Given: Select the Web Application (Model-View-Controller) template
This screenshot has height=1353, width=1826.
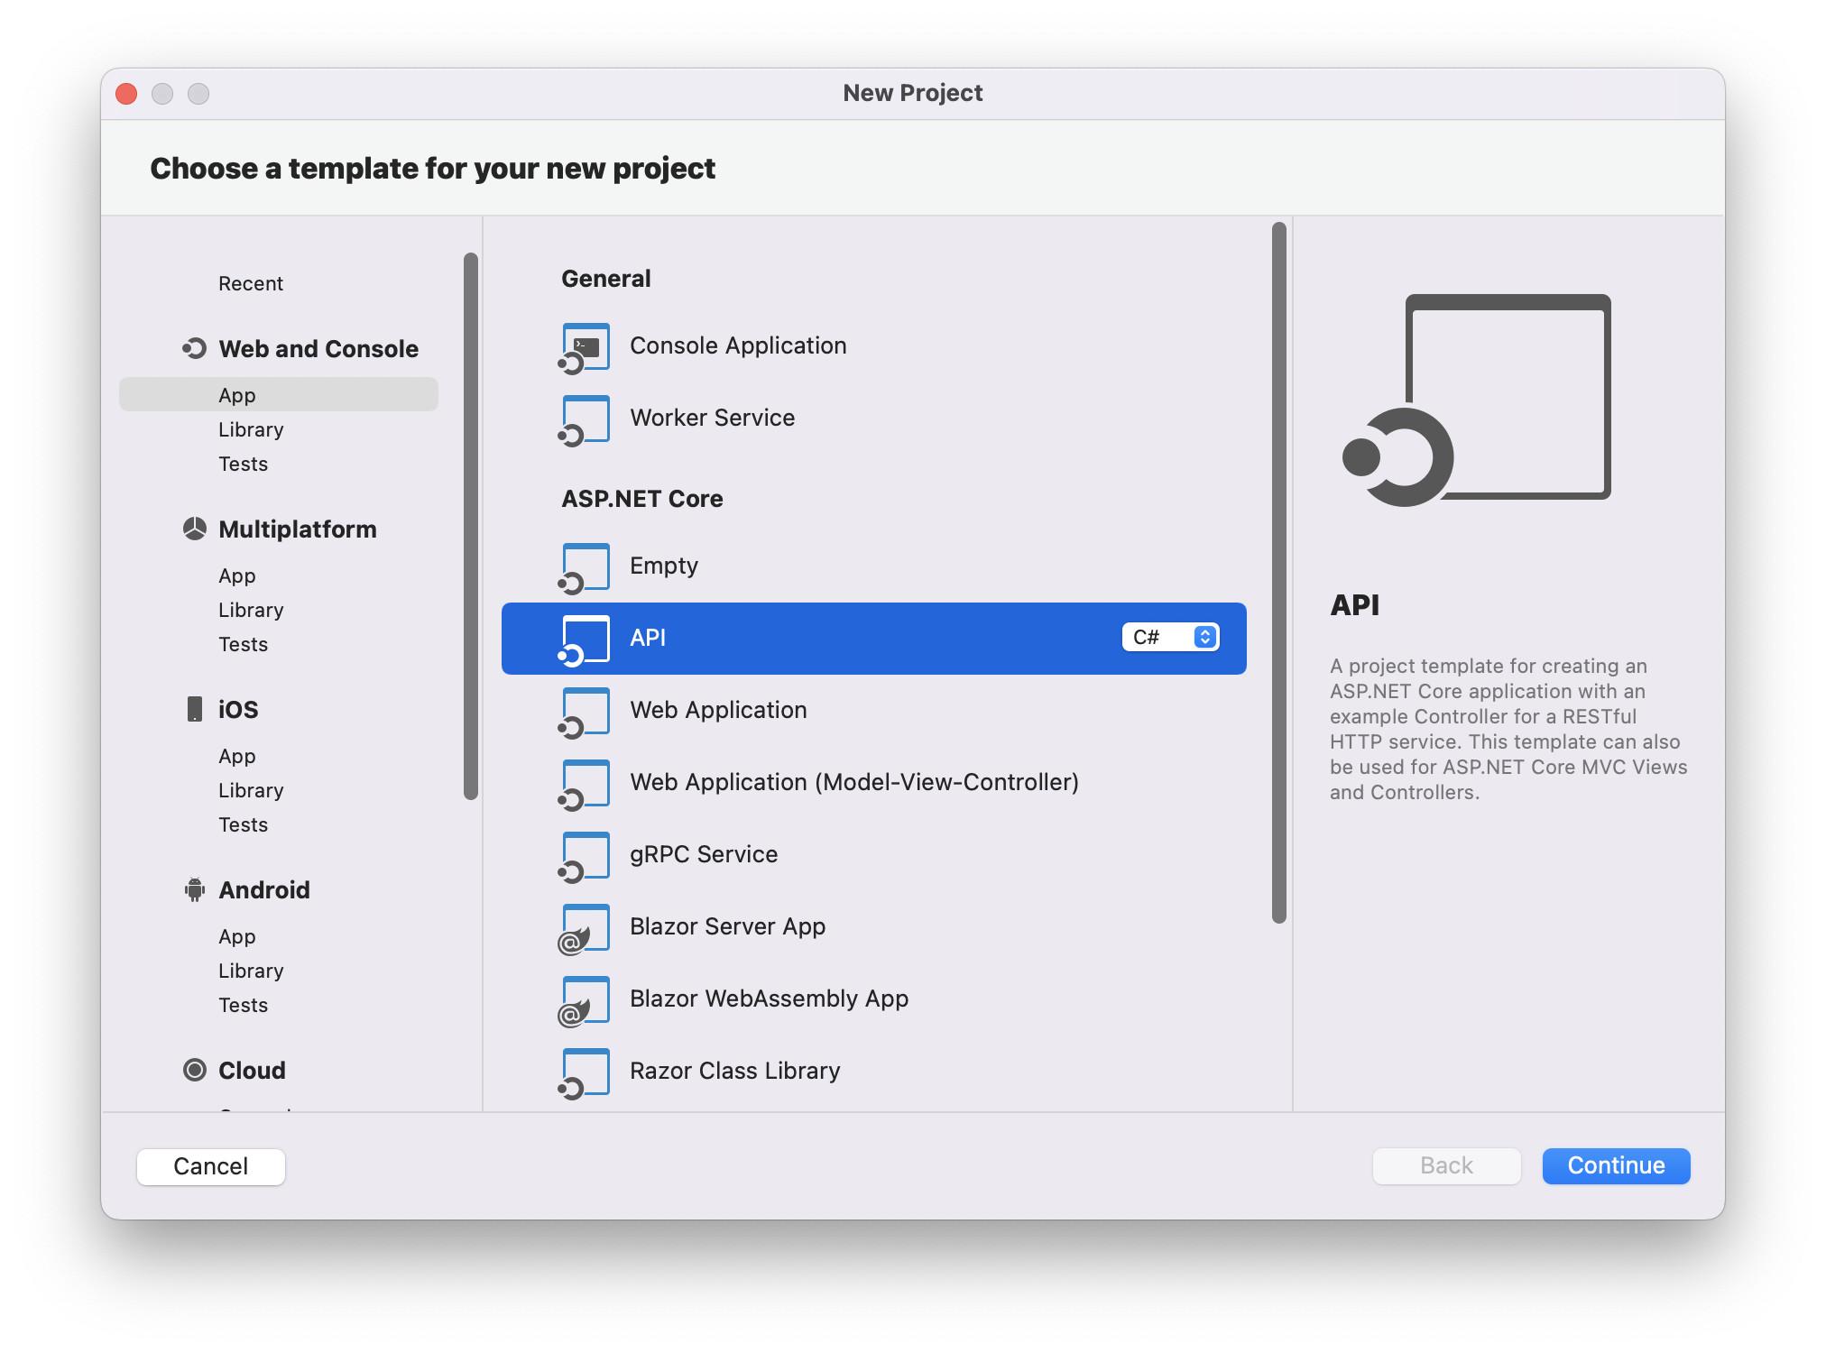Looking at the screenshot, I should (x=854, y=782).
